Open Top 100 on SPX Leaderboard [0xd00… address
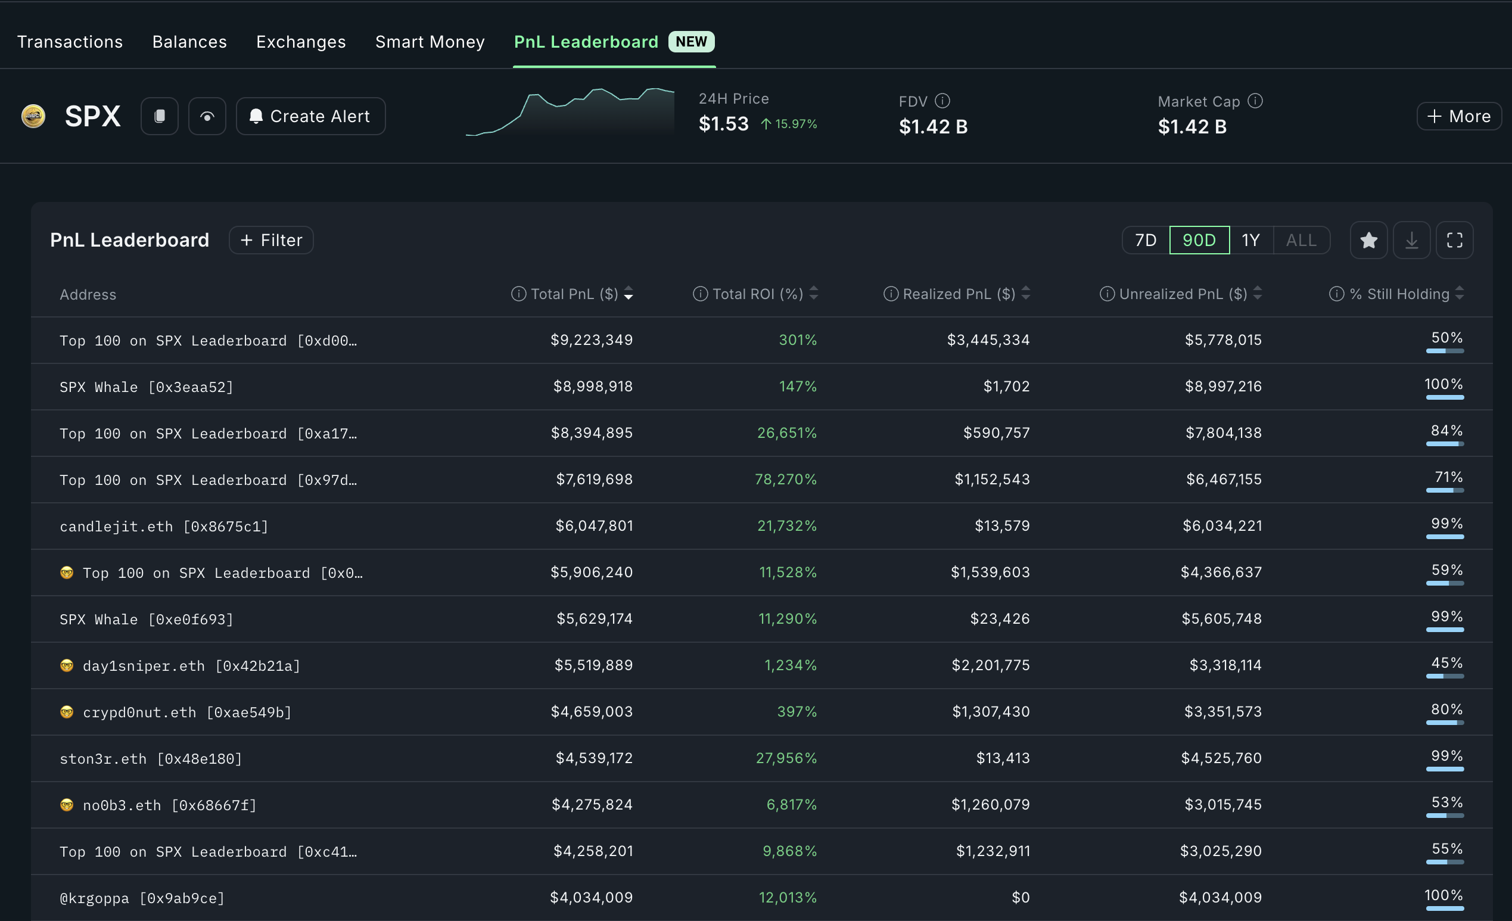The image size is (1512, 921). (x=208, y=341)
